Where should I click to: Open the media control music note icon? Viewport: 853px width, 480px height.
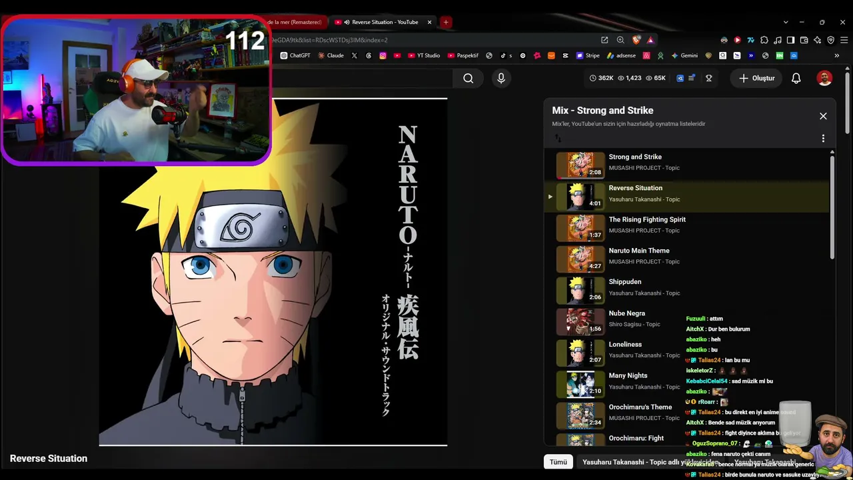(x=778, y=40)
